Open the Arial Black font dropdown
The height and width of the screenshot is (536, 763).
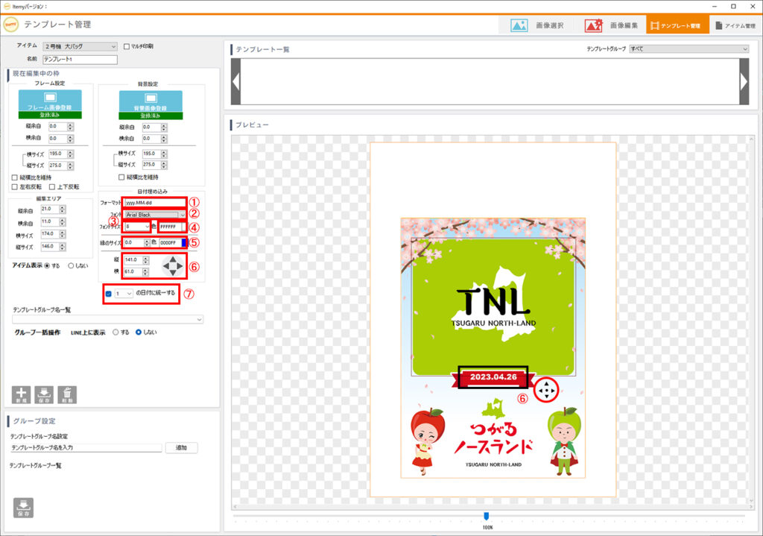click(156, 215)
